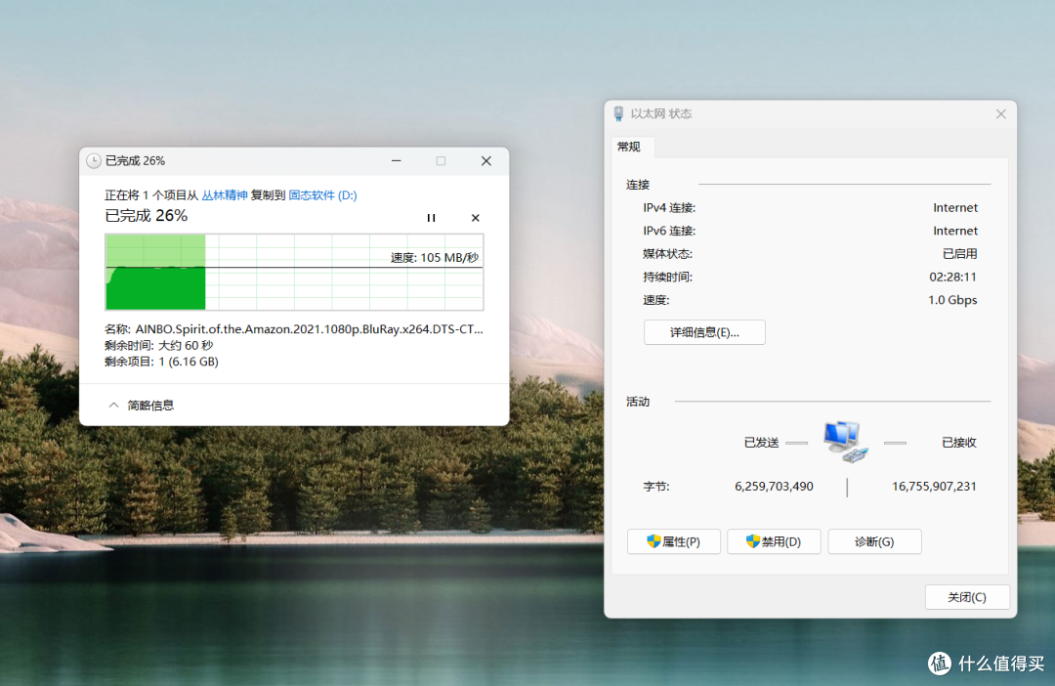The height and width of the screenshot is (686, 1055).
Task: Collapse details via 简略信息 chevron
Action: (x=113, y=405)
